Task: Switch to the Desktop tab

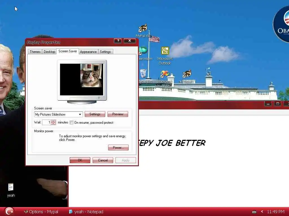Action: (49, 52)
